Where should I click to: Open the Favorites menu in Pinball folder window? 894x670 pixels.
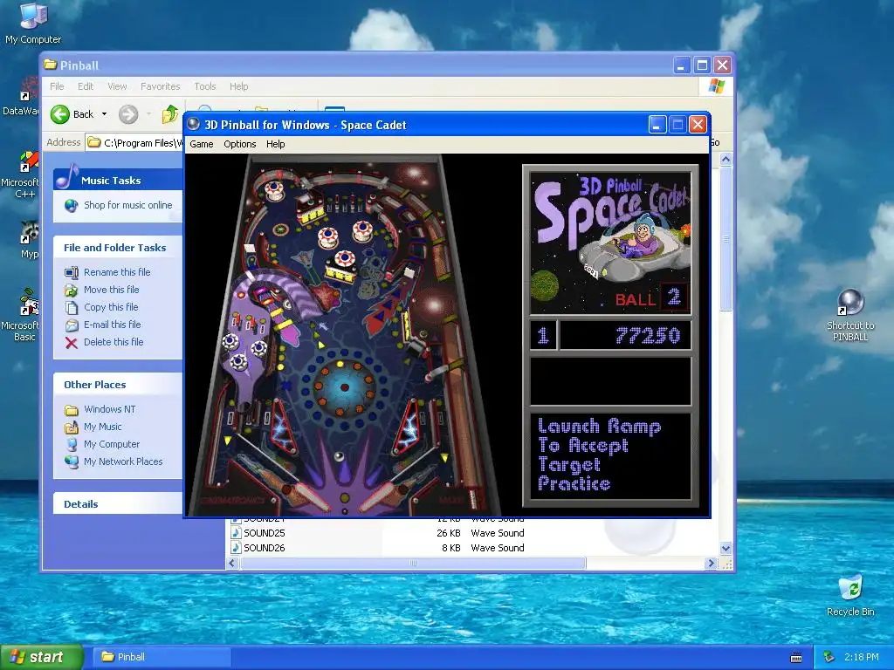click(x=161, y=86)
